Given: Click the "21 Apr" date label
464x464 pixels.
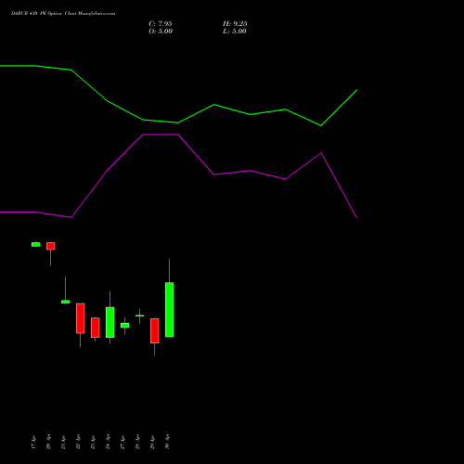Looking at the screenshot, I should (63, 442).
